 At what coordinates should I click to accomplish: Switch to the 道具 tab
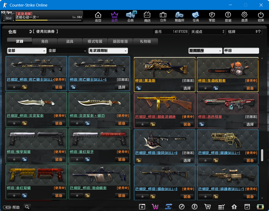click(70, 41)
